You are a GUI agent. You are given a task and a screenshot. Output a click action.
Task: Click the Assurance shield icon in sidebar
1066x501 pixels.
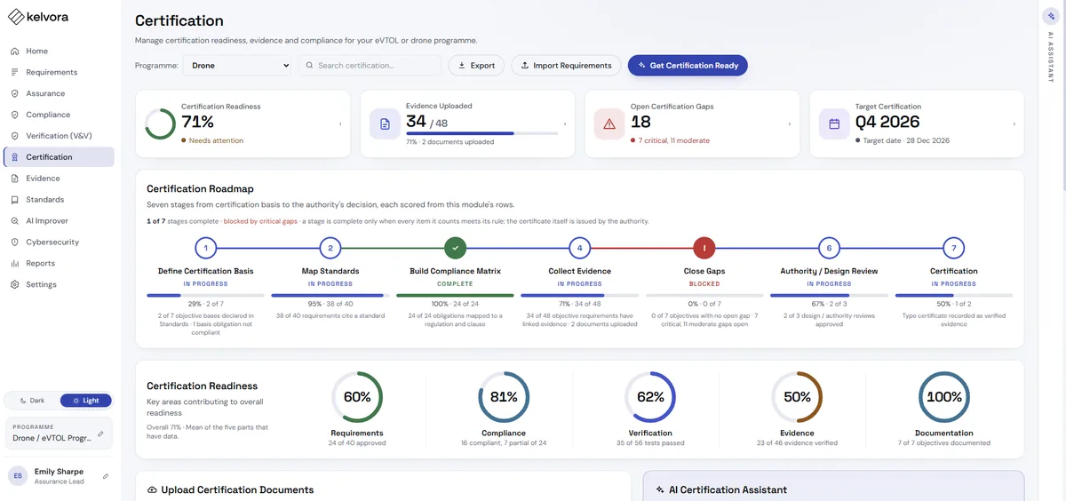click(x=15, y=93)
